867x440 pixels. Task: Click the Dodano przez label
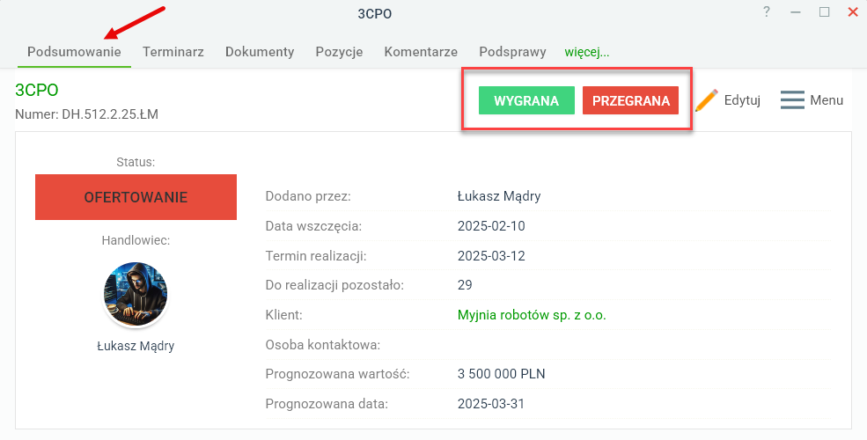point(308,196)
